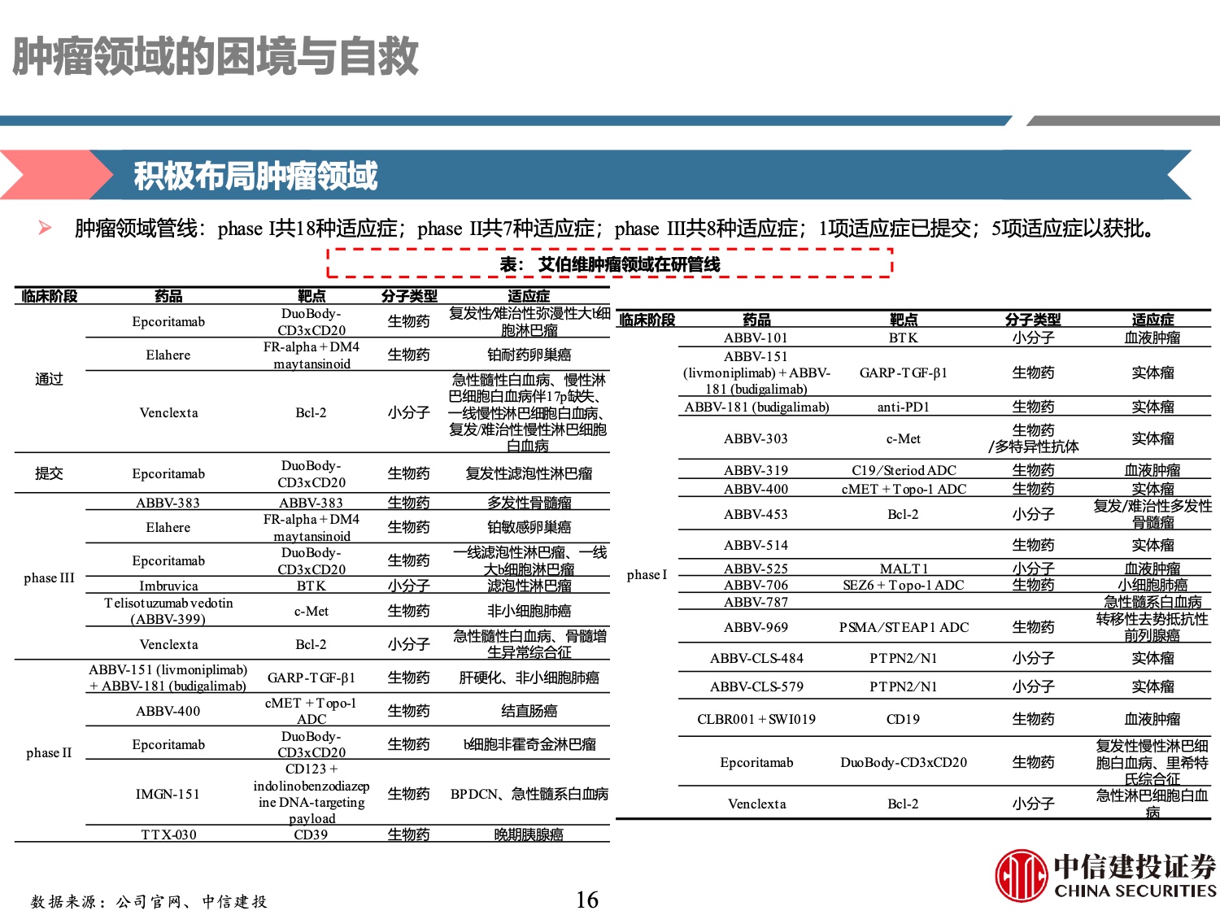The width and height of the screenshot is (1220, 915).
Task: Select the 通过 stage cell in left table
Action: point(49,379)
